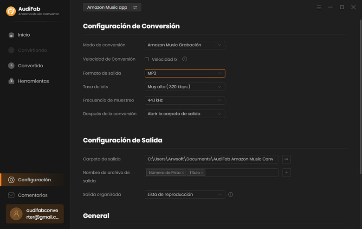The width and height of the screenshot is (362, 229).
Task: Click the Carpeta de salida path field
Action: (x=211, y=159)
